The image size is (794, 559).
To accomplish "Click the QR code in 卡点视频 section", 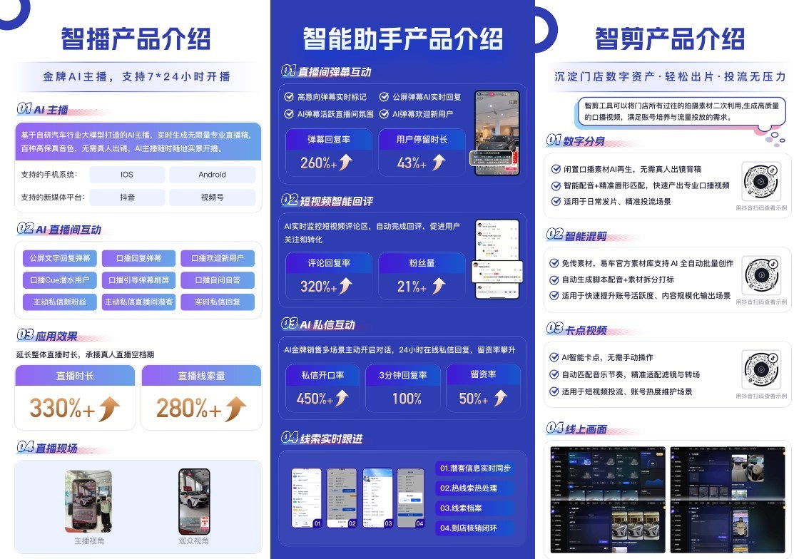I will [x=760, y=369].
